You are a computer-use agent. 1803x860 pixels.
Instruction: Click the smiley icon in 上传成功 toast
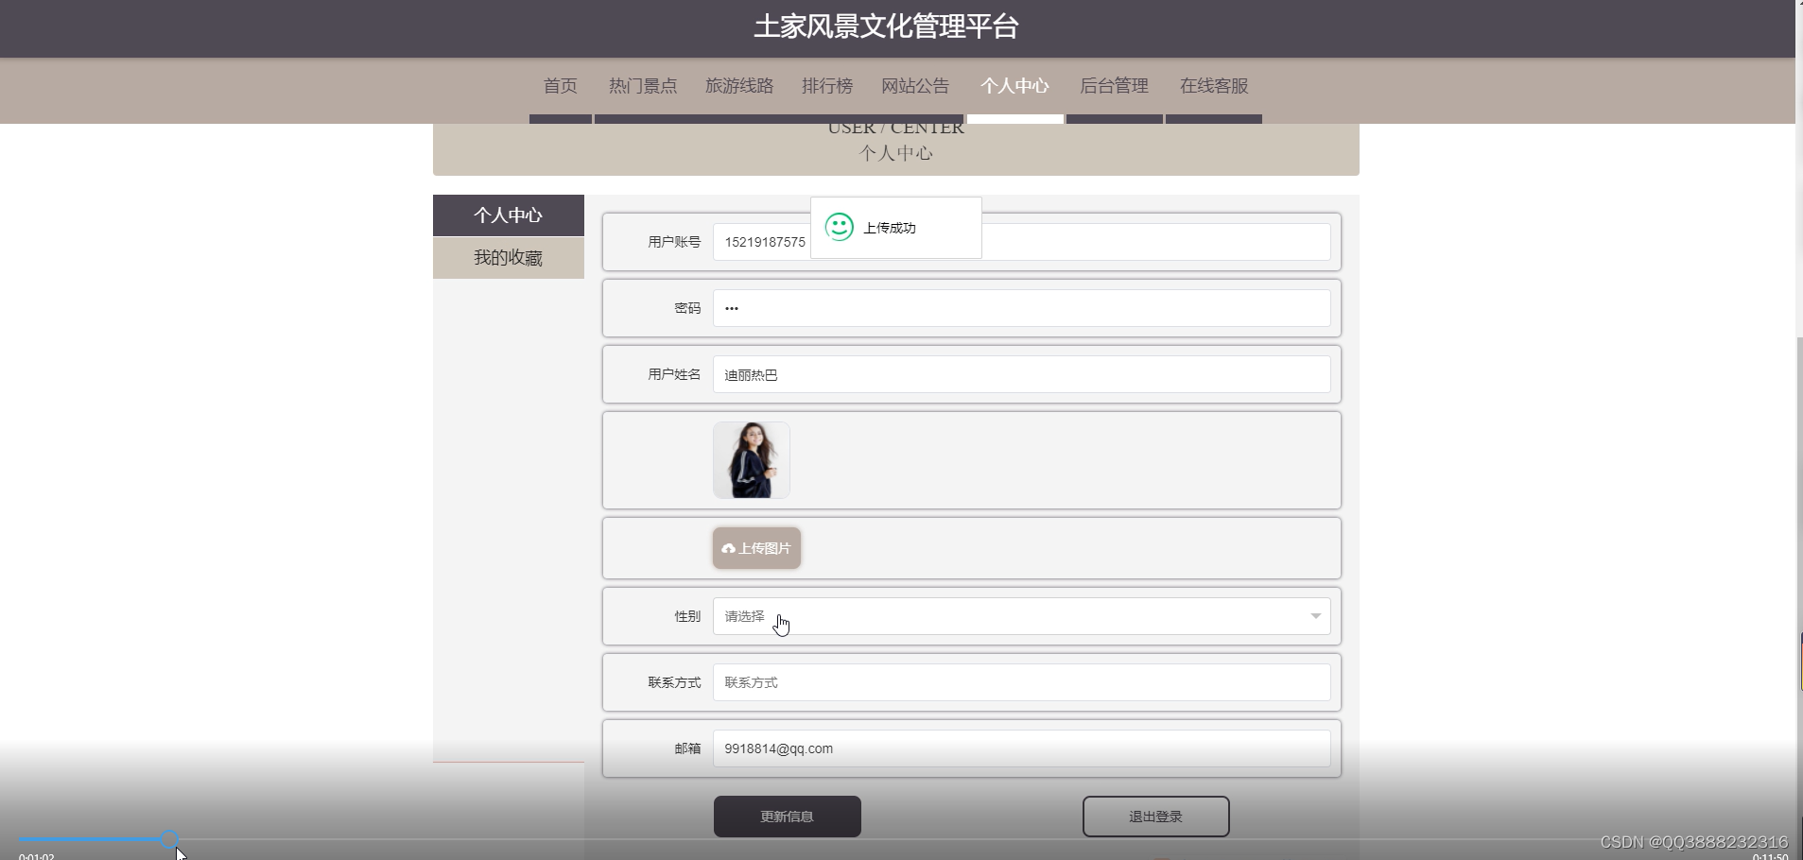(x=840, y=227)
